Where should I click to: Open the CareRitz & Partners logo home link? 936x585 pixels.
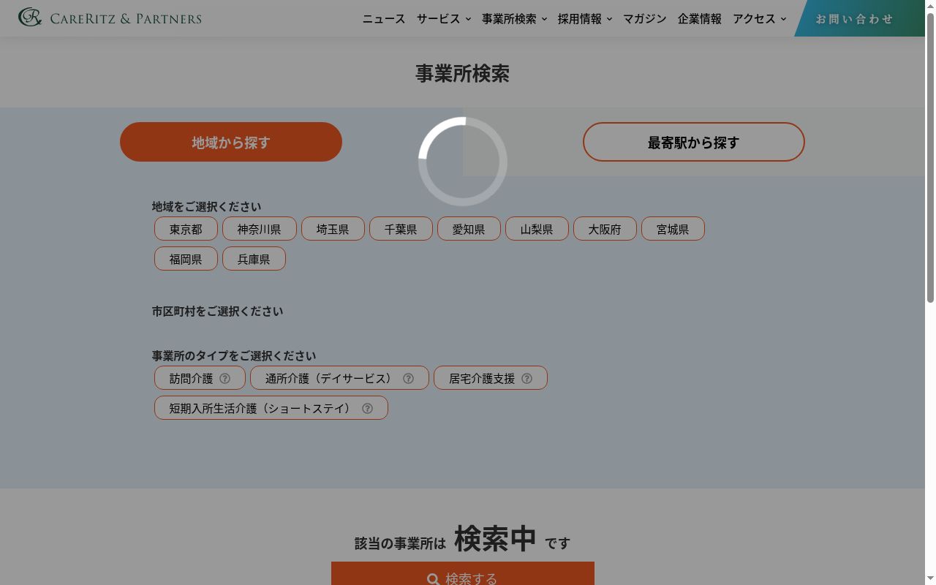pos(110,18)
